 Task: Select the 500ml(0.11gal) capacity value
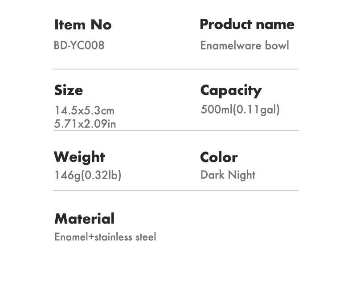240,110
